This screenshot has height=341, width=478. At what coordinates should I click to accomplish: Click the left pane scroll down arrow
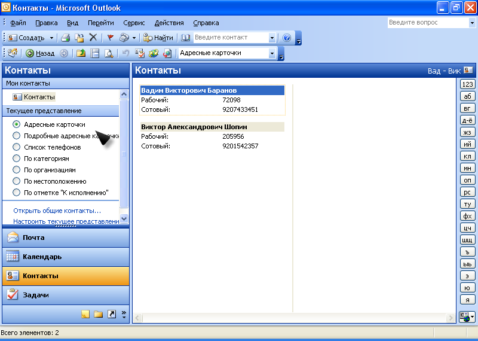pyautogui.click(x=124, y=218)
